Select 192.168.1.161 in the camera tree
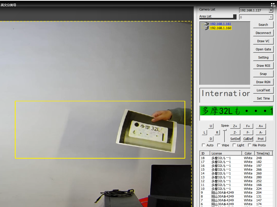The height and width of the screenshot is (207, 277). click(x=220, y=24)
